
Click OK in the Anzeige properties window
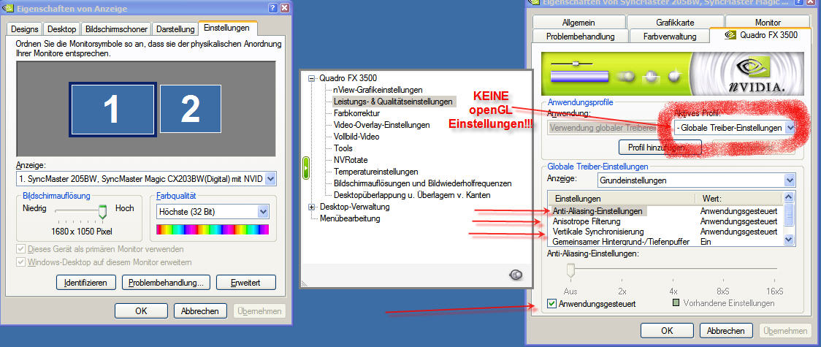tap(141, 311)
